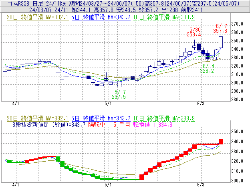
Task: Select the '20日 終値平滑 MA=332.1' legend in lower chart
Action: 38,118
